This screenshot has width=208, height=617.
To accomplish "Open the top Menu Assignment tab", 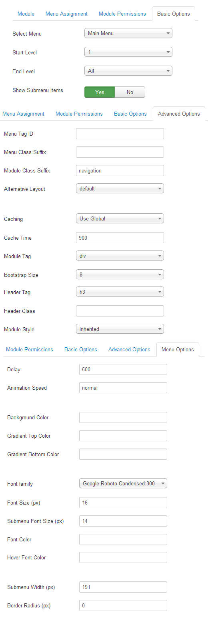I will (66, 14).
